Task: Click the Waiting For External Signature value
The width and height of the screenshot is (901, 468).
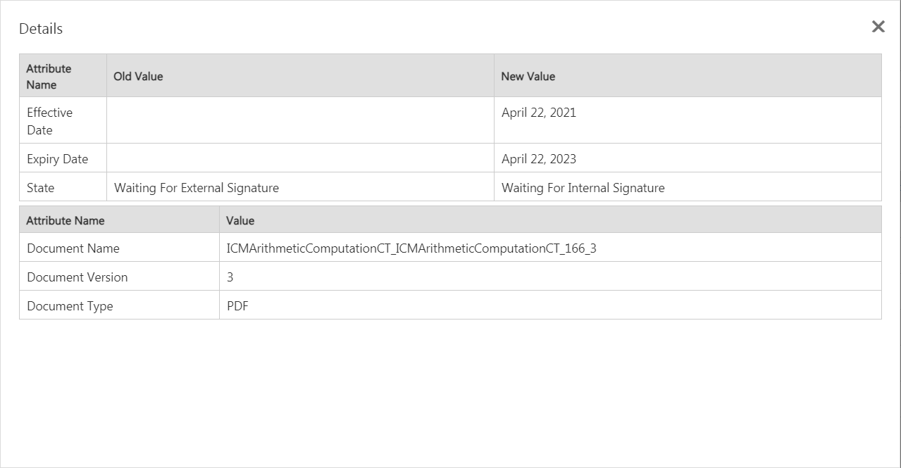Action: [196, 188]
